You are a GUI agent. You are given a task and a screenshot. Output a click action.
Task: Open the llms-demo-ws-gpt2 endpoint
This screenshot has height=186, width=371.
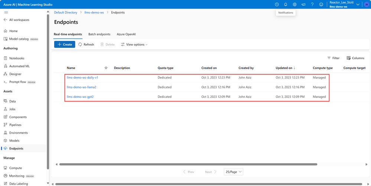[80, 97]
